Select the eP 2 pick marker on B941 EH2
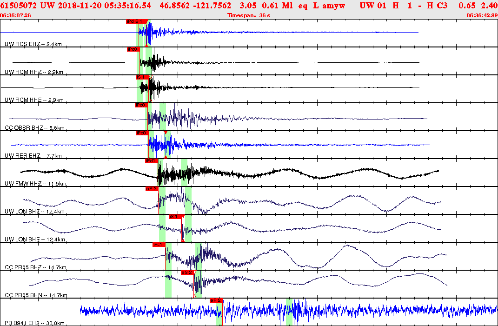498x326 pixels. click(x=215, y=301)
